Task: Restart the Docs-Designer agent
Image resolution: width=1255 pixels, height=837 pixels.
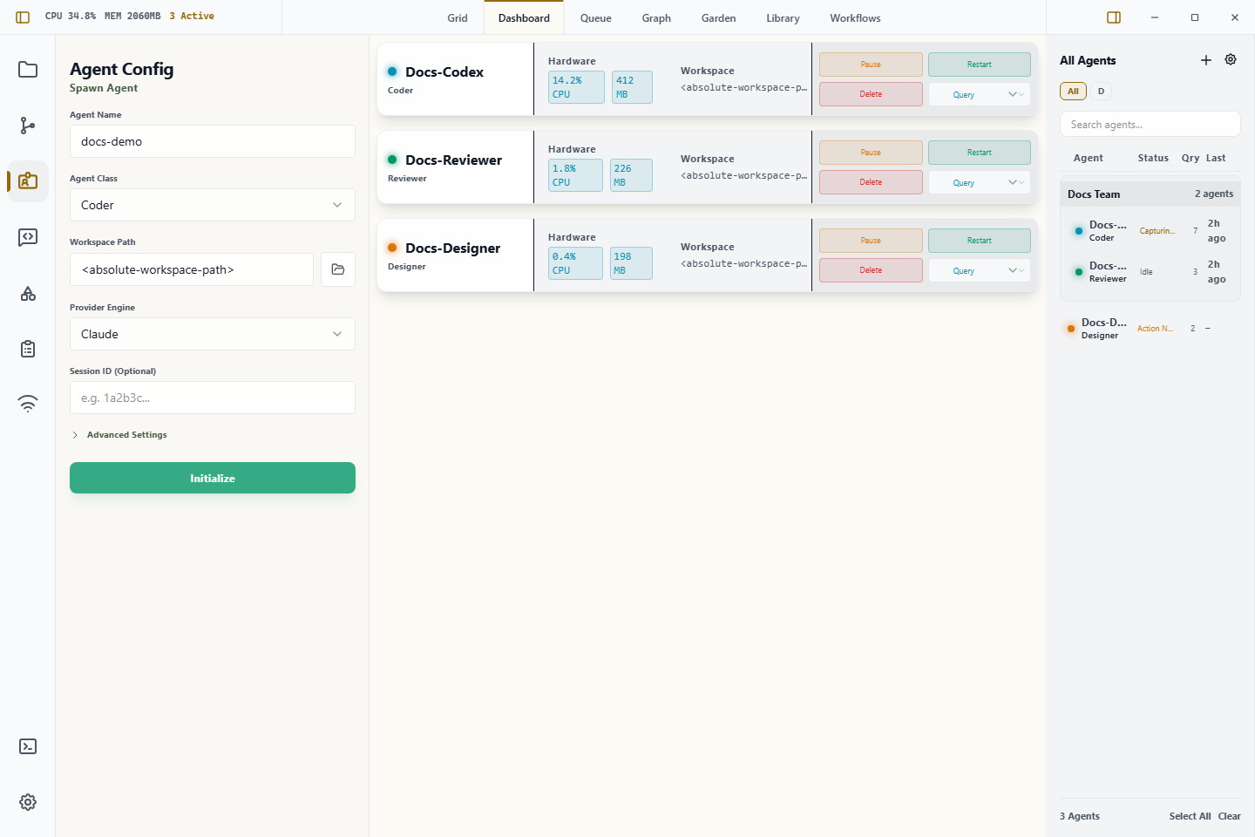Action: pyautogui.click(x=980, y=241)
